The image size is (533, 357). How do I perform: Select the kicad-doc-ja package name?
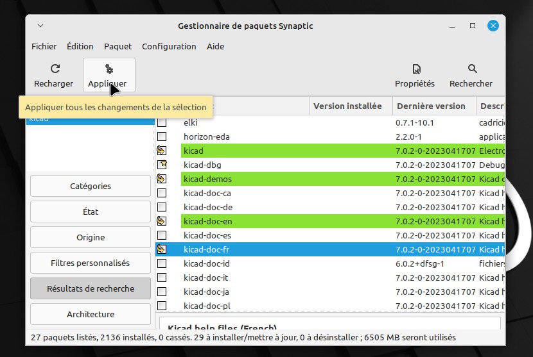pos(206,292)
